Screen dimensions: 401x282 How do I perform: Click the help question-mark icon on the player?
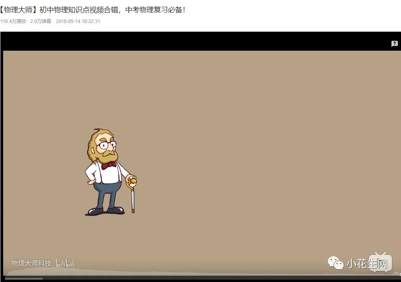click(x=394, y=44)
